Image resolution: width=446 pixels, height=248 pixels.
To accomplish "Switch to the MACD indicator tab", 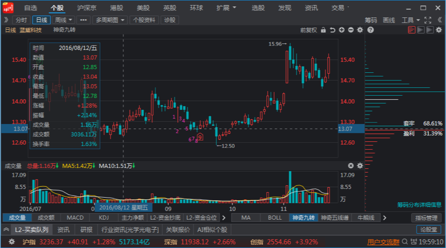I will tap(75, 218).
